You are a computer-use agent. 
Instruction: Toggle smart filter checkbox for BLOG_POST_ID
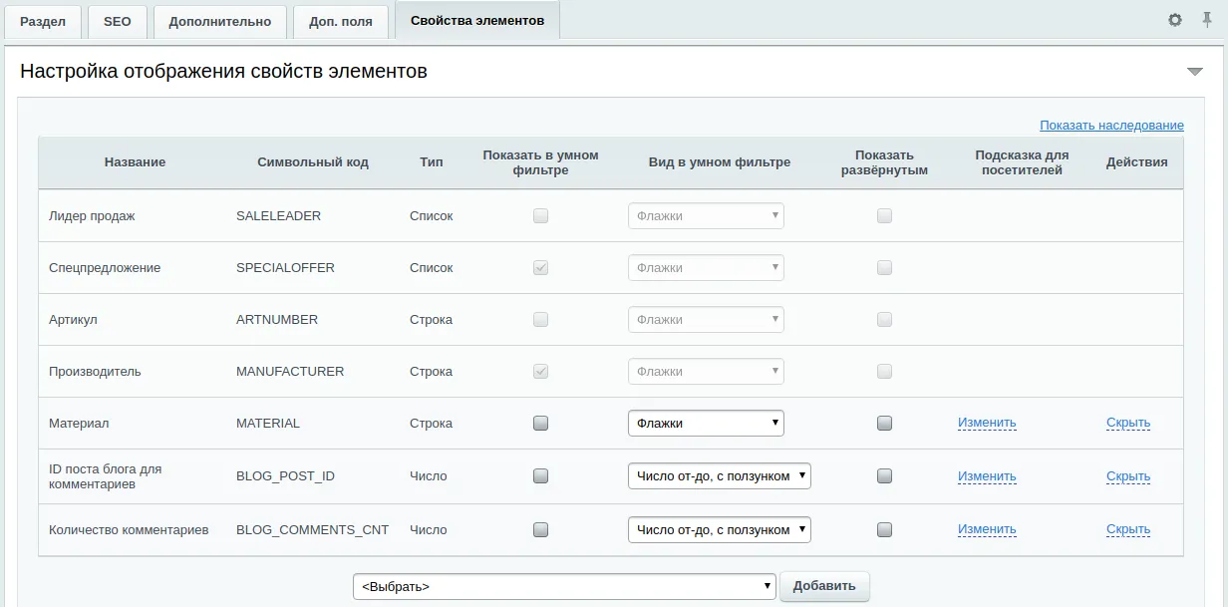pos(540,475)
